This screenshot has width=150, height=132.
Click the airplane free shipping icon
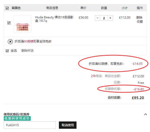point(10,42)
